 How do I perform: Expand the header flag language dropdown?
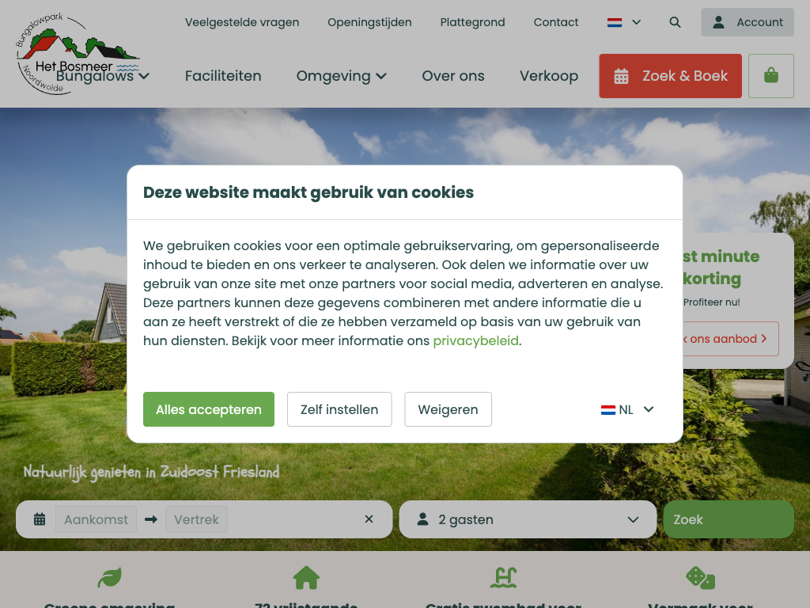(624, 22)
